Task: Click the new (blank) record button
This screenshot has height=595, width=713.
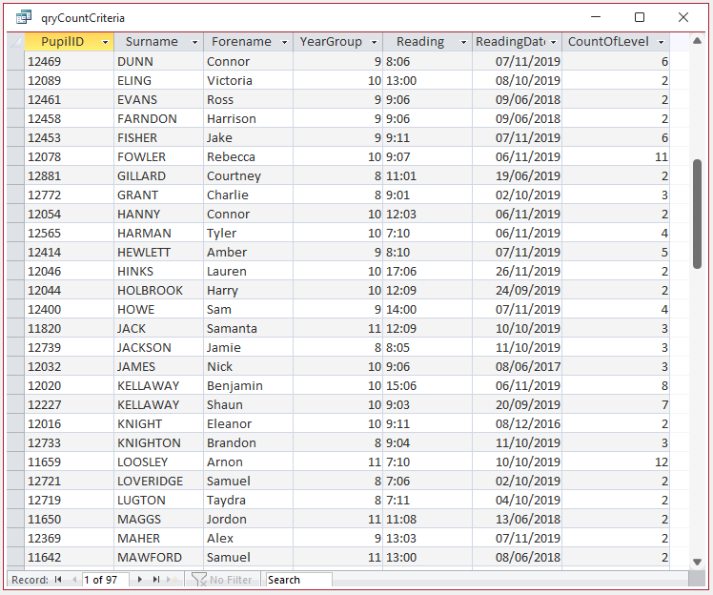Action: click(x=173, y=580)
